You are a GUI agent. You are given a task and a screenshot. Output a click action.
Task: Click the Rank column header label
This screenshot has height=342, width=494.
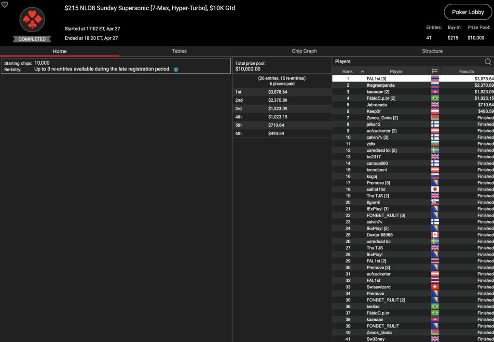click(x=347, y=71)
